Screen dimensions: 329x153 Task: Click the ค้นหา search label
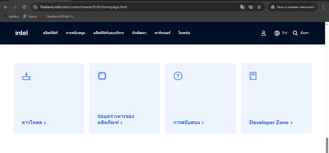click(305, 33)
